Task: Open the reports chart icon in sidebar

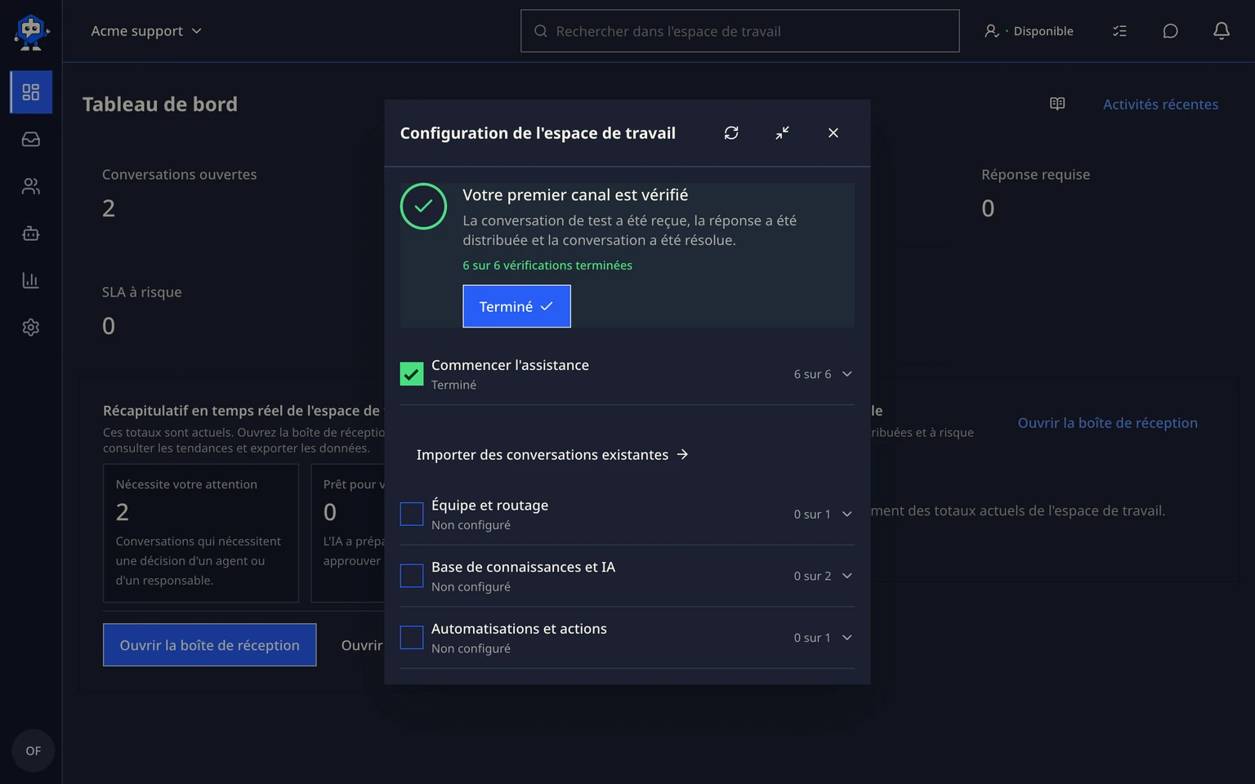Action: 31,280
